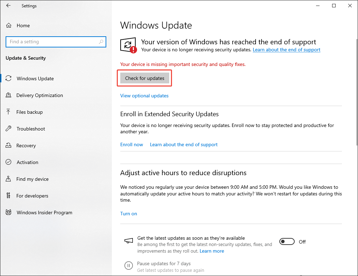Open View optional updates

[x=144, y=95]
